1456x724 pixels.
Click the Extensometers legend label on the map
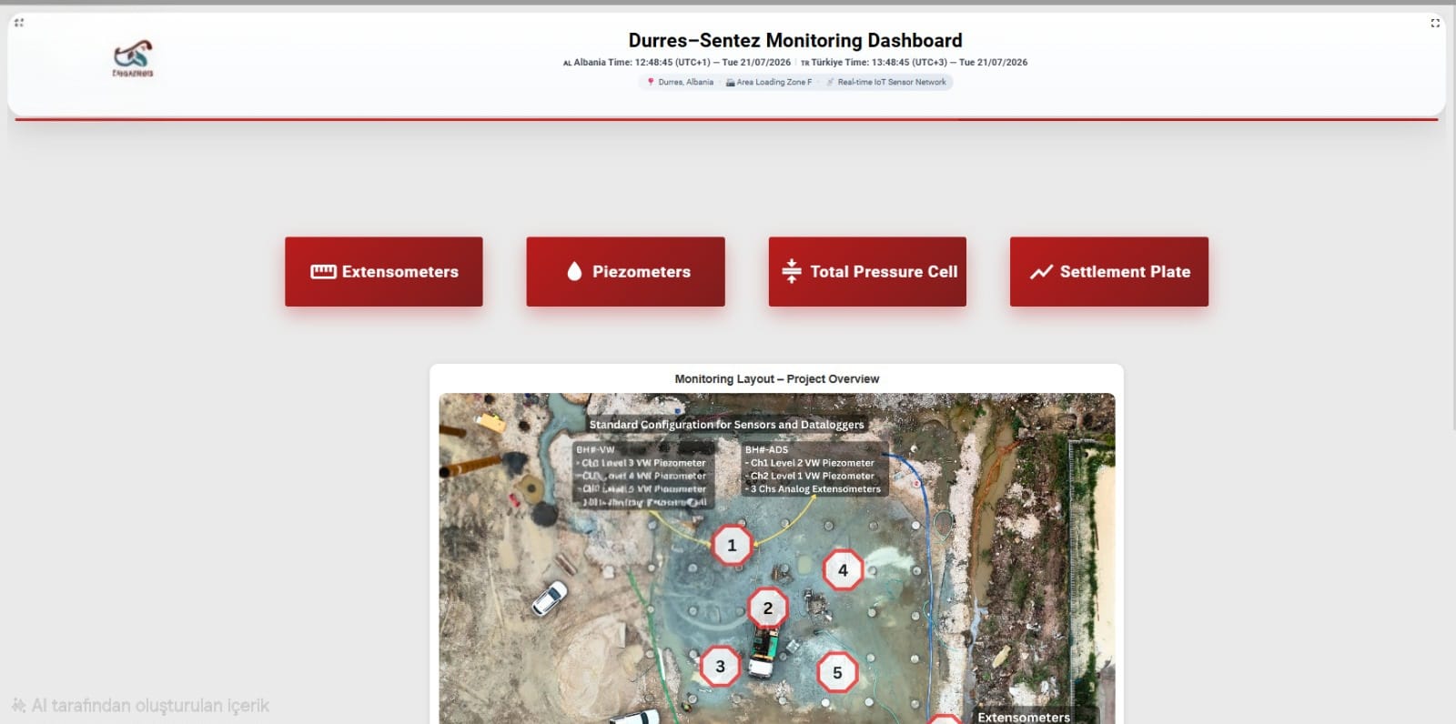pyautogui.click(x=1024, y=717)
